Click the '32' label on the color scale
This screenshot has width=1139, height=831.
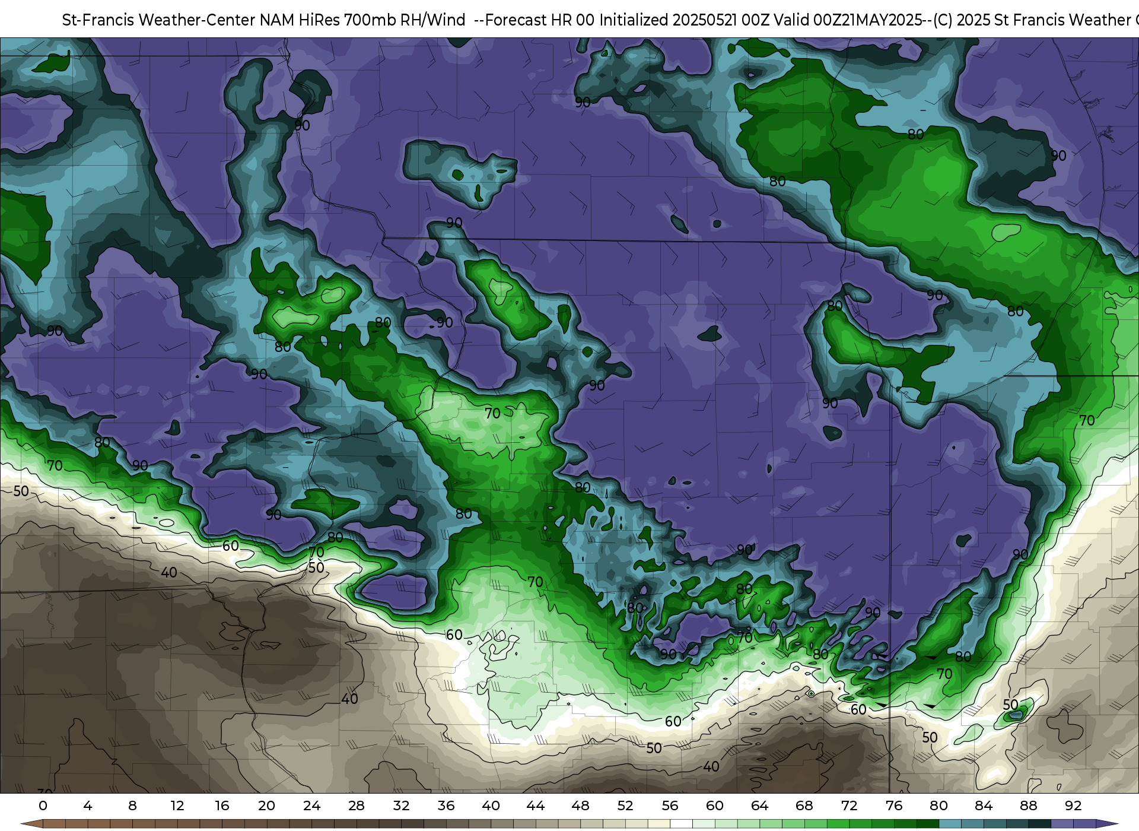pyautogui.click(x=402, y=805)
